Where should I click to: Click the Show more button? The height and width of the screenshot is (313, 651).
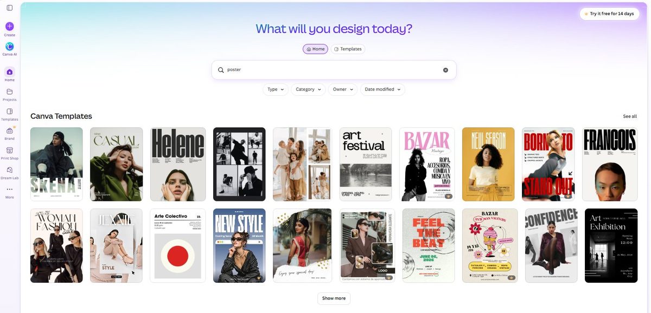[x=334, y=298]
